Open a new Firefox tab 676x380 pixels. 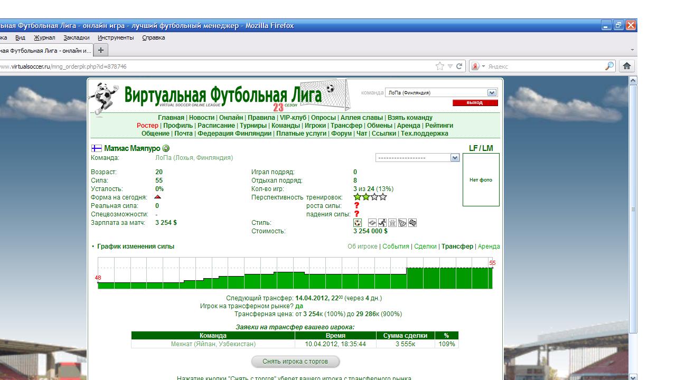coord(100,50)
